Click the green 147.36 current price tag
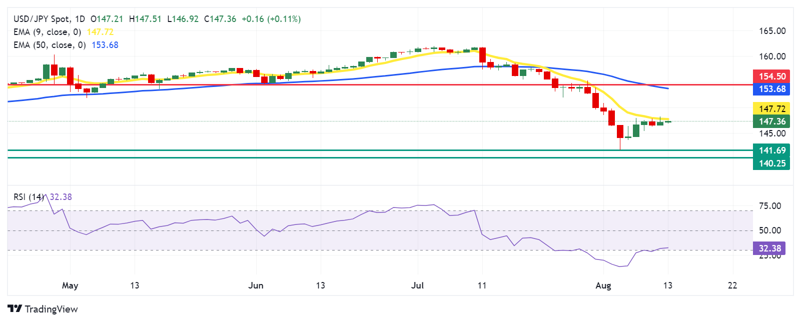The width and height of the screenshot is (801, 322). point(771,121)
